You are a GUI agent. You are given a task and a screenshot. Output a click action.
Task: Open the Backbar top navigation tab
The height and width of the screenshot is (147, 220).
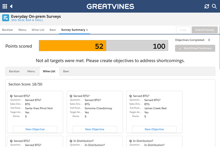click(x=8, y=30)
